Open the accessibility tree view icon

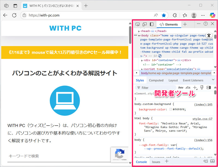click(209, 35)
